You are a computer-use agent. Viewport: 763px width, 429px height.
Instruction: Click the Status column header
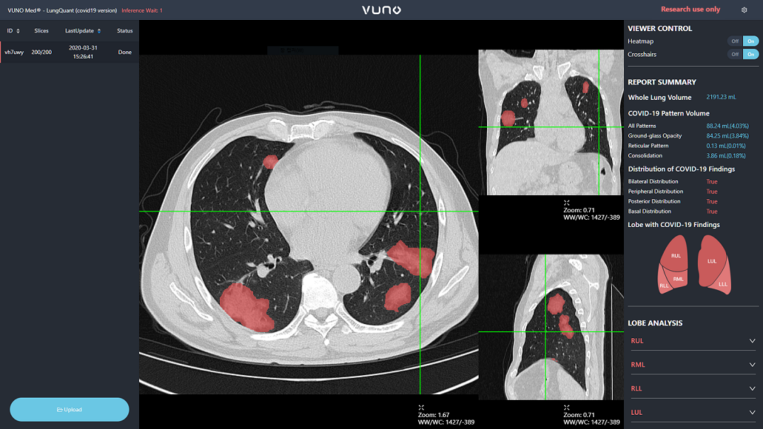tap(125, 31)
